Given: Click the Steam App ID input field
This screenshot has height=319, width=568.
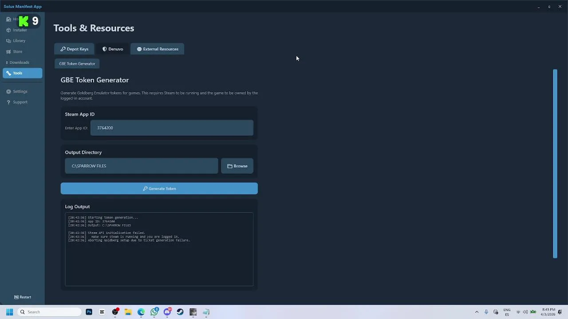Looking at the screenshot, I should pyautogui.click(x=172, y=128).
